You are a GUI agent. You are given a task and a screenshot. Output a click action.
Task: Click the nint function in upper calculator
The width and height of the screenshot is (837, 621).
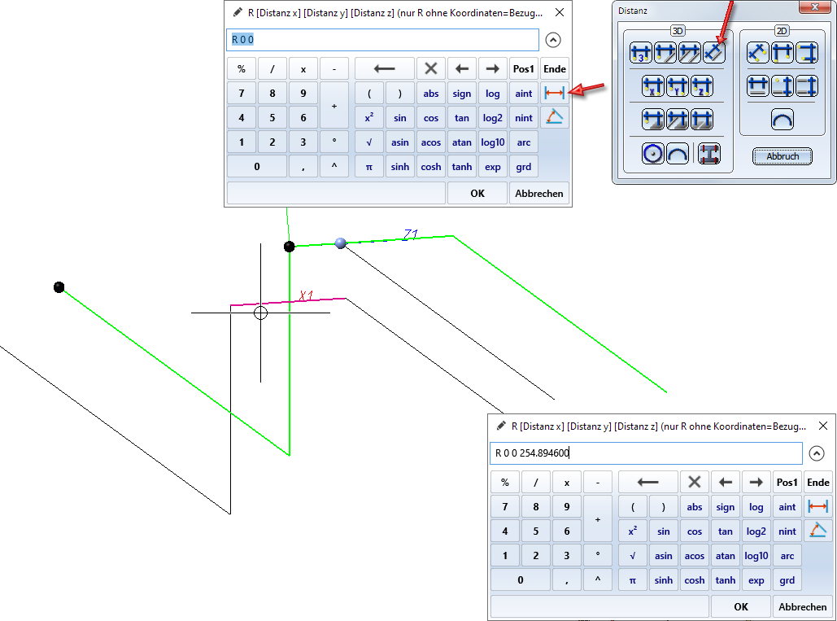pos(523,118)
